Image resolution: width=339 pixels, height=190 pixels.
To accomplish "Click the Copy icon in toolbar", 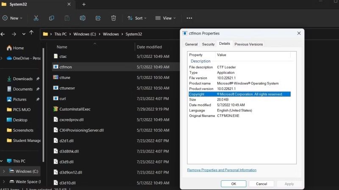I will coord(51,18).
